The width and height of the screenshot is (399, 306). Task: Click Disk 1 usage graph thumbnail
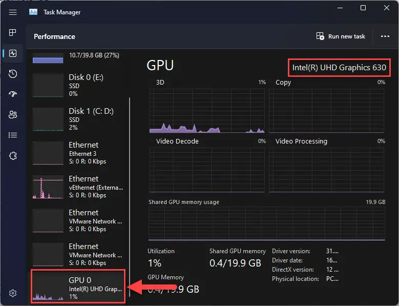pos(48,119)
